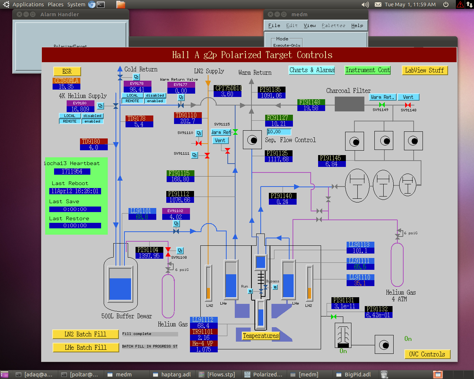Open the Charts & Alarms menu

point(312,70)
